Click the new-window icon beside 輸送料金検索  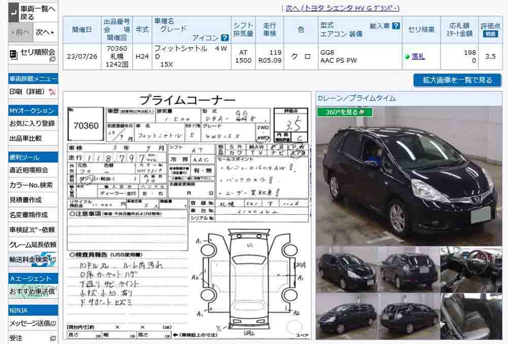point(53,260)
